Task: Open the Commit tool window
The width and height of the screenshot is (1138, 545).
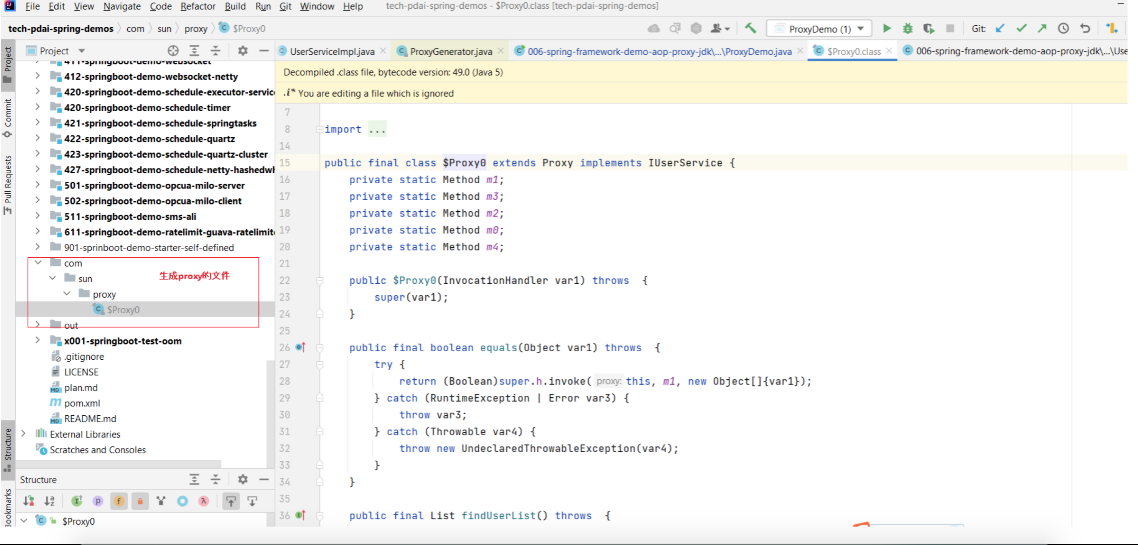Action: click(8, 118)
